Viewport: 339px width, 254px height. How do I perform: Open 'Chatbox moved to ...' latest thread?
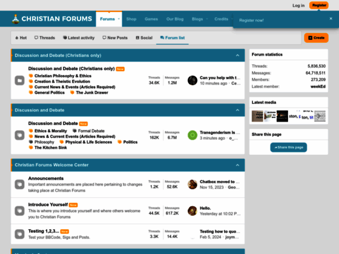click(220, 182)
